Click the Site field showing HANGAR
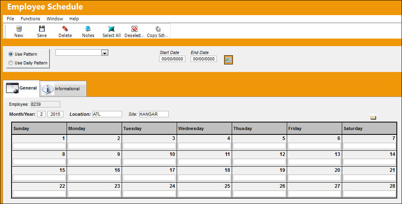This screenshot has height=204, width=402. click(154, 114)
